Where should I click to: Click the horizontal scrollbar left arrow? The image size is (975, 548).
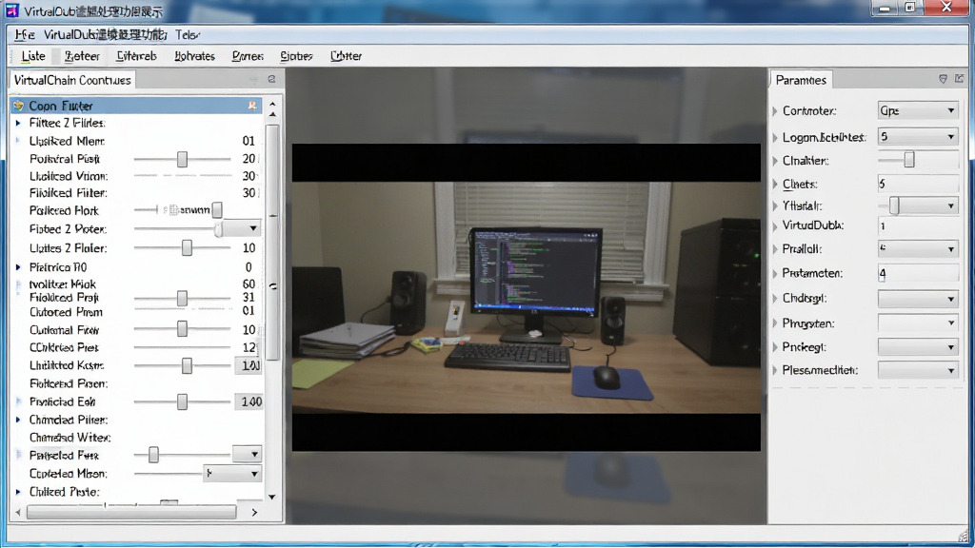point(17,512)
